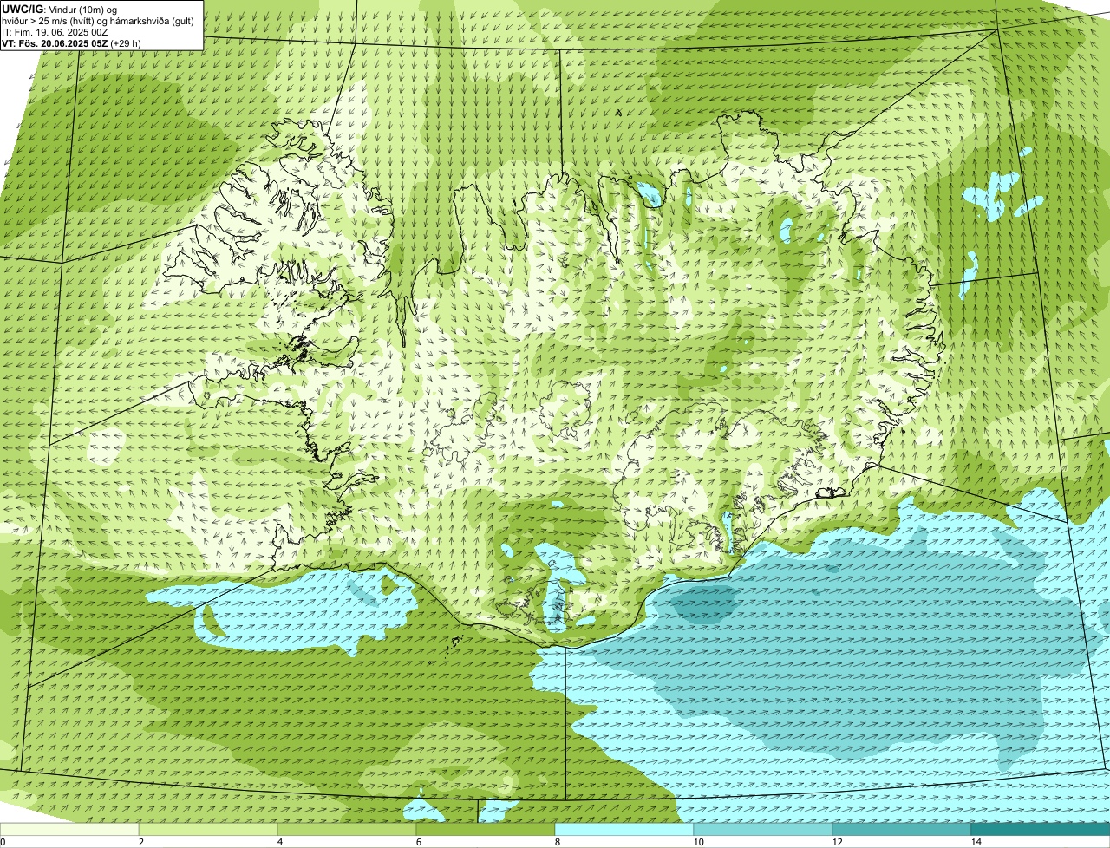
Task: Click the color scale tick label "6"
Action: 418,842
